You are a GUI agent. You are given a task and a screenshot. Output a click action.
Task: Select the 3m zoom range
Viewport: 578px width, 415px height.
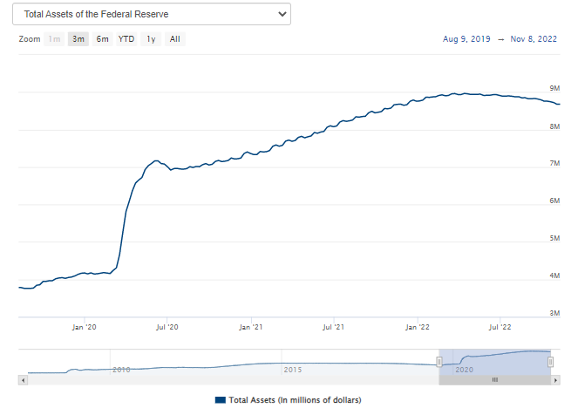click(78, 39)
